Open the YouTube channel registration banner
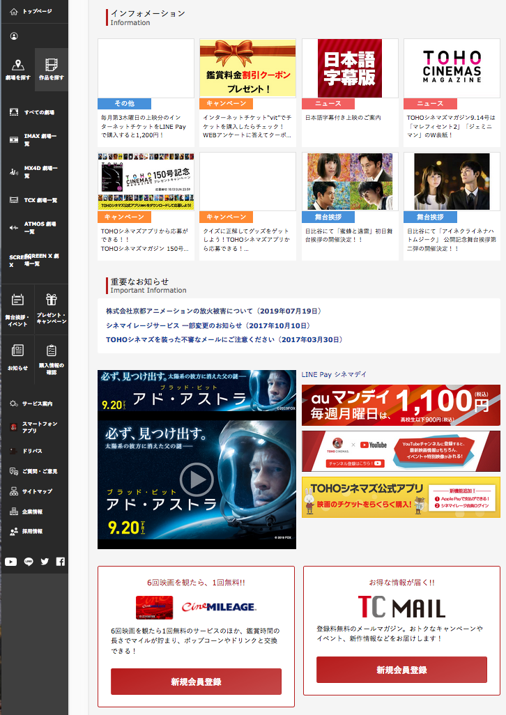Image resolution: width=506 pixels, height=715 pixels. coord(401,452)
